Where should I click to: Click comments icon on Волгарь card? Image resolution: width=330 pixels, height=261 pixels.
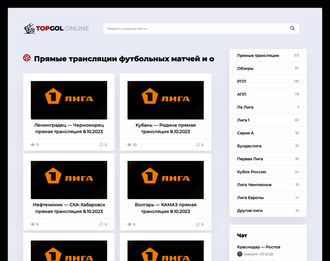pyautogui.click(x=198, y=224)
